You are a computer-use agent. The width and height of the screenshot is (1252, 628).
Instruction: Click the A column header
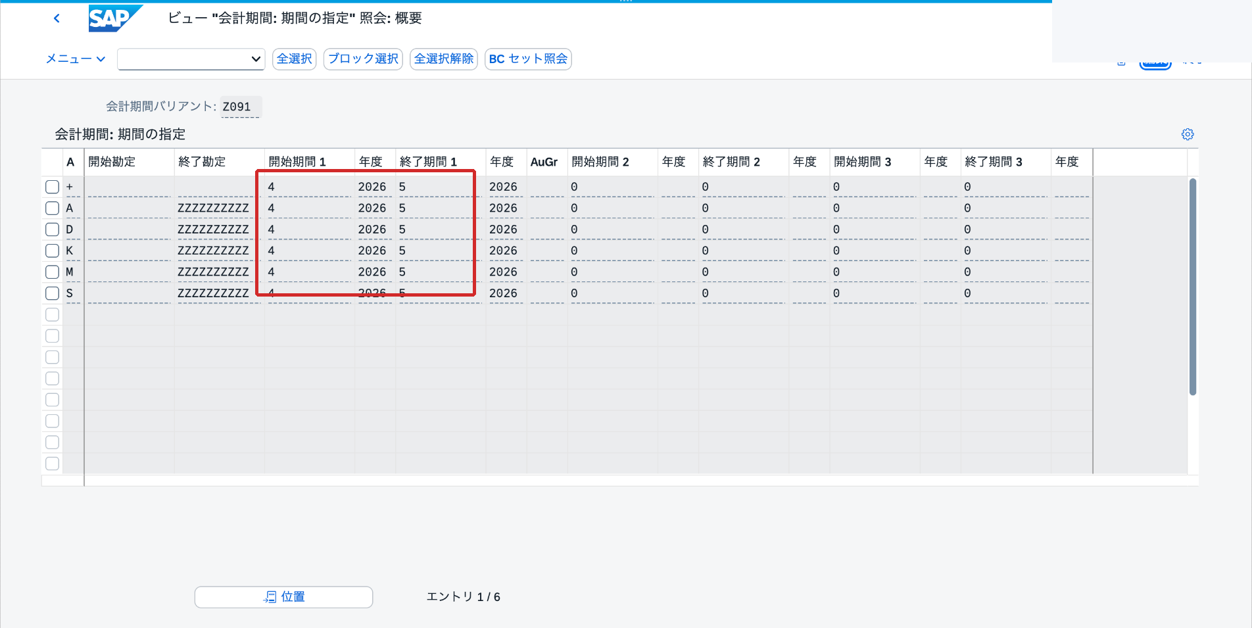point(71,162)
